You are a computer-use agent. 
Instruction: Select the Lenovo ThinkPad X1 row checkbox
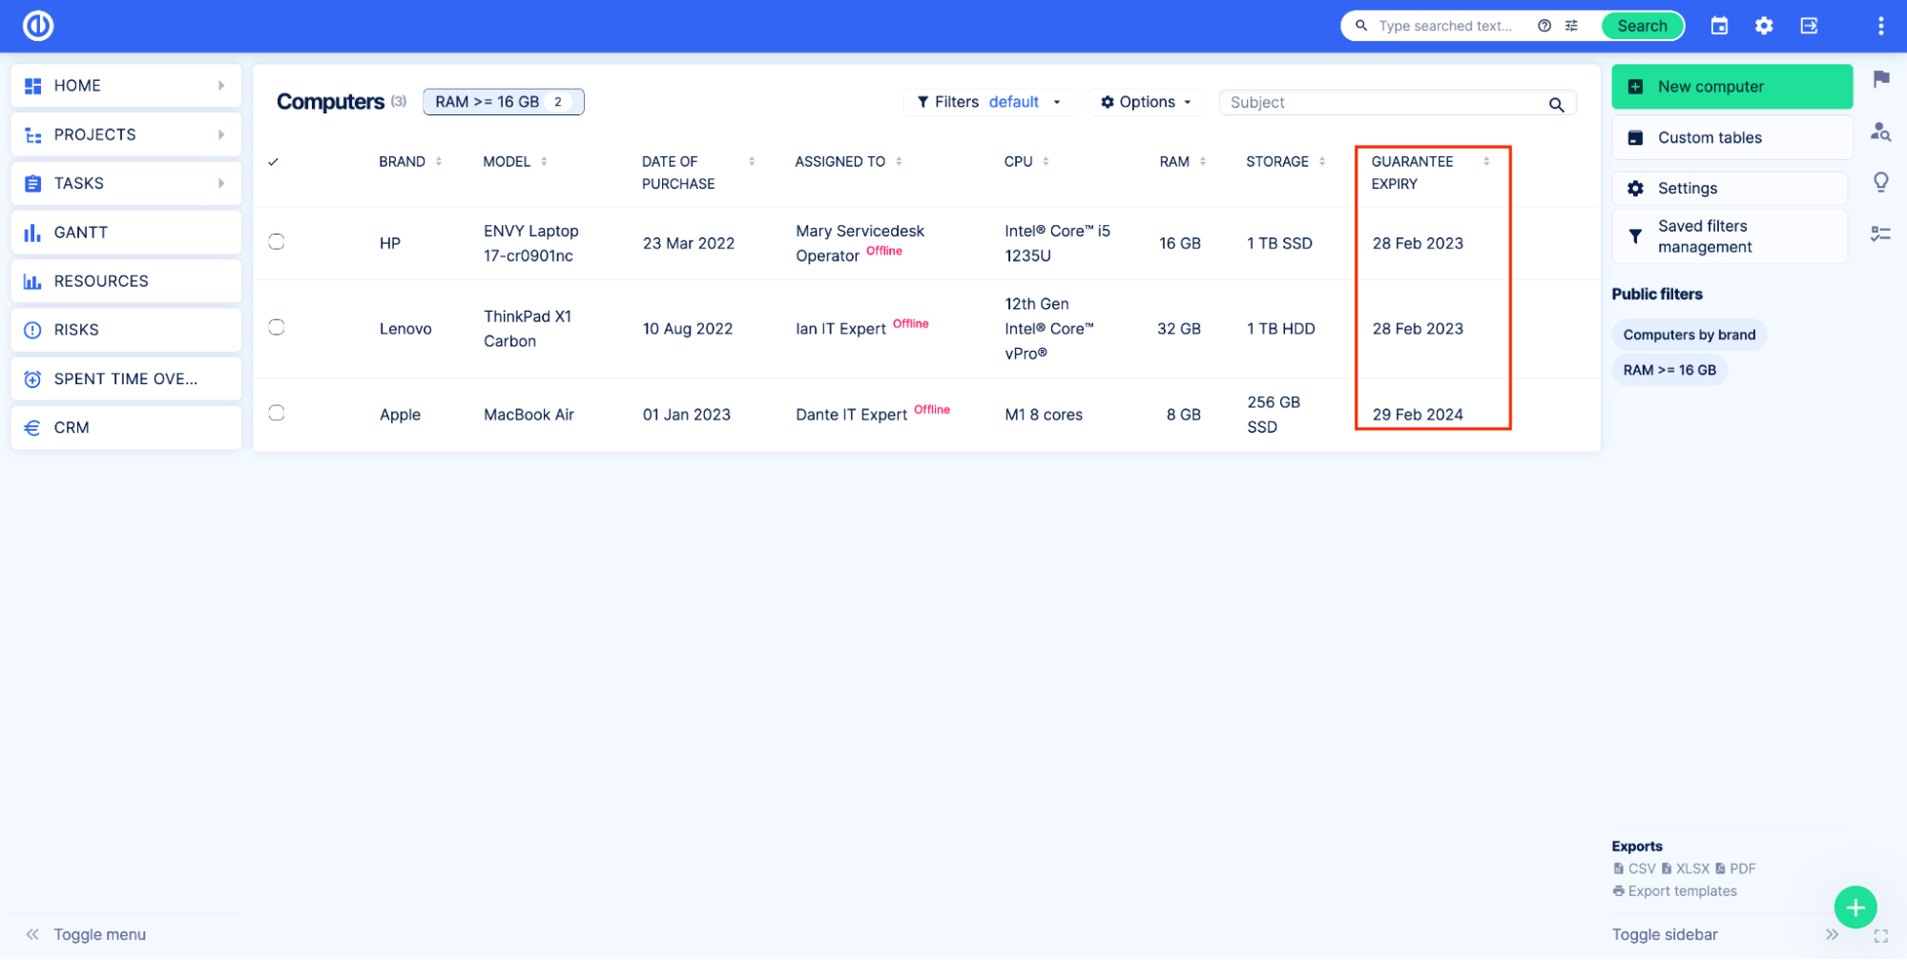coord(276,327)
